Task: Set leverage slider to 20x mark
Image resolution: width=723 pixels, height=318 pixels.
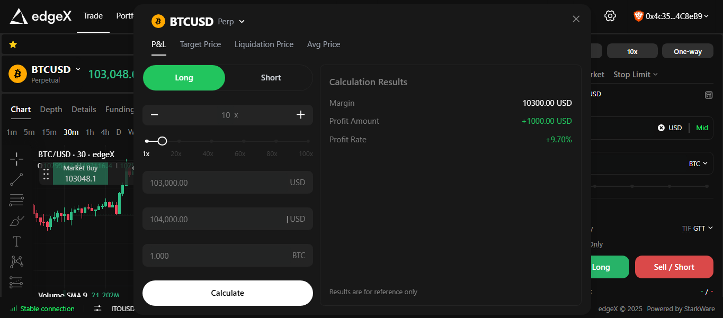Action: [x=179, y=141]
